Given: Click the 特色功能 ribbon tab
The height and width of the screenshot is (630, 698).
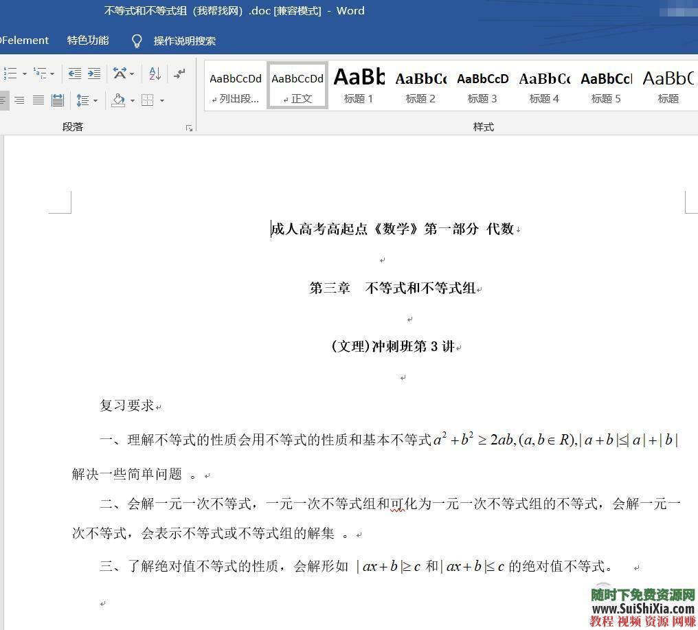Looking at the screenshot, I should tap(87, 41).
